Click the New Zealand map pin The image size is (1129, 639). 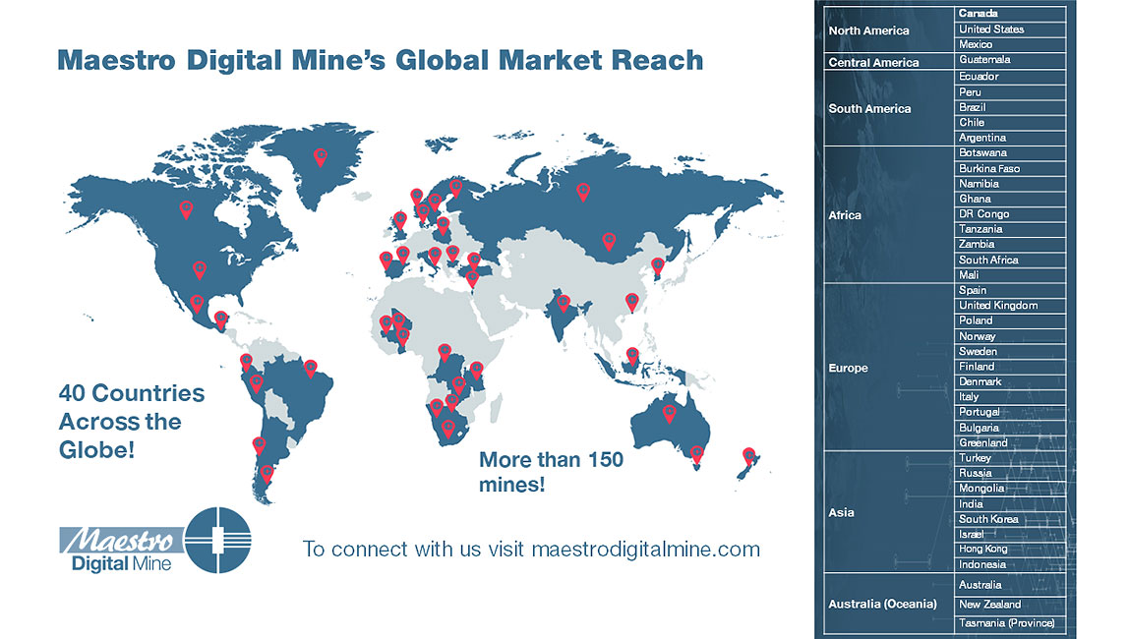point(748,456)
